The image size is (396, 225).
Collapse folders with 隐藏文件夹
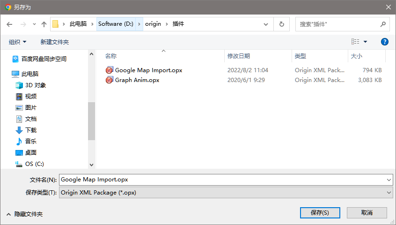(x=24, y=214)
